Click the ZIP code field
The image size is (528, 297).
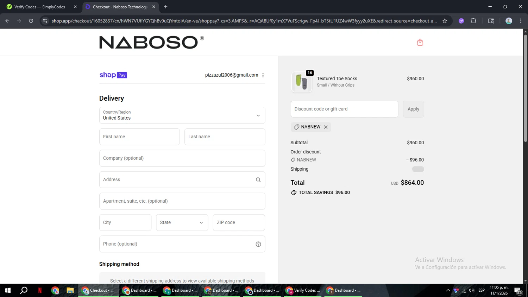pos(239,222)
